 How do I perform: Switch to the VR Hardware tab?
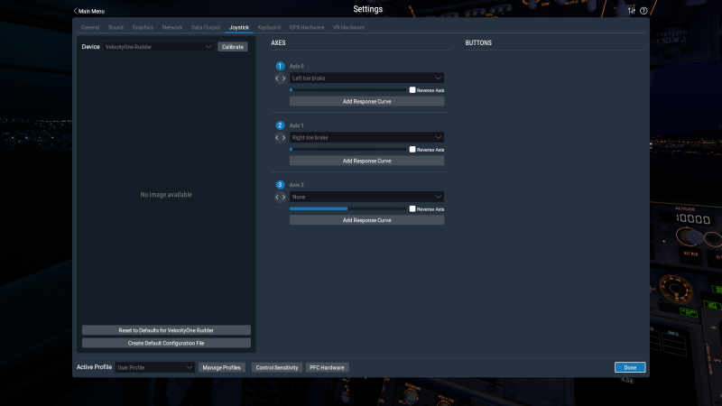coord(348,28)
